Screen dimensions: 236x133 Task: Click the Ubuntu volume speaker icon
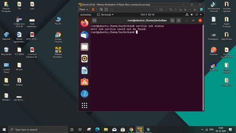[192, 15]
